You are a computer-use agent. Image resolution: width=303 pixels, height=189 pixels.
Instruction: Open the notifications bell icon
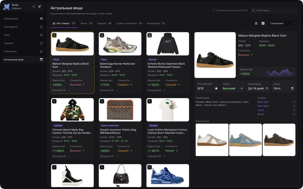[x=39, y=7]
